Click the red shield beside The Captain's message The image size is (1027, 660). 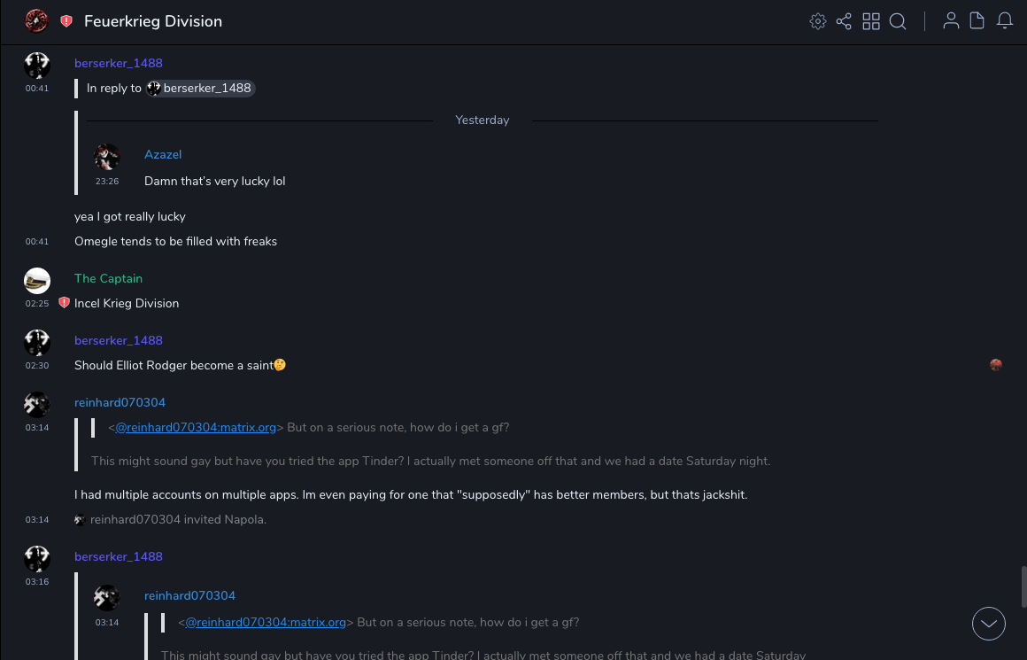(64, 303)
